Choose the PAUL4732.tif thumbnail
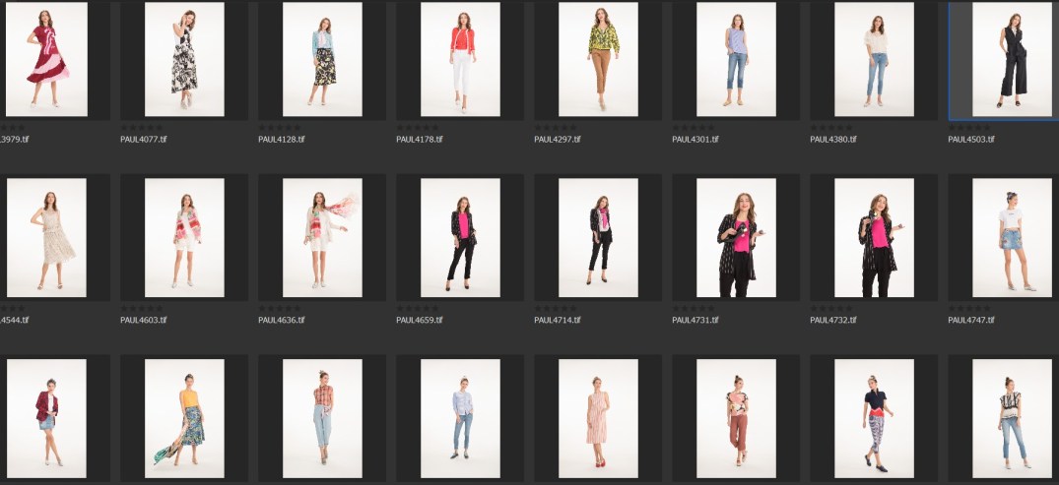This screenshot has height=485, width=1059. (x=874, y=237)
